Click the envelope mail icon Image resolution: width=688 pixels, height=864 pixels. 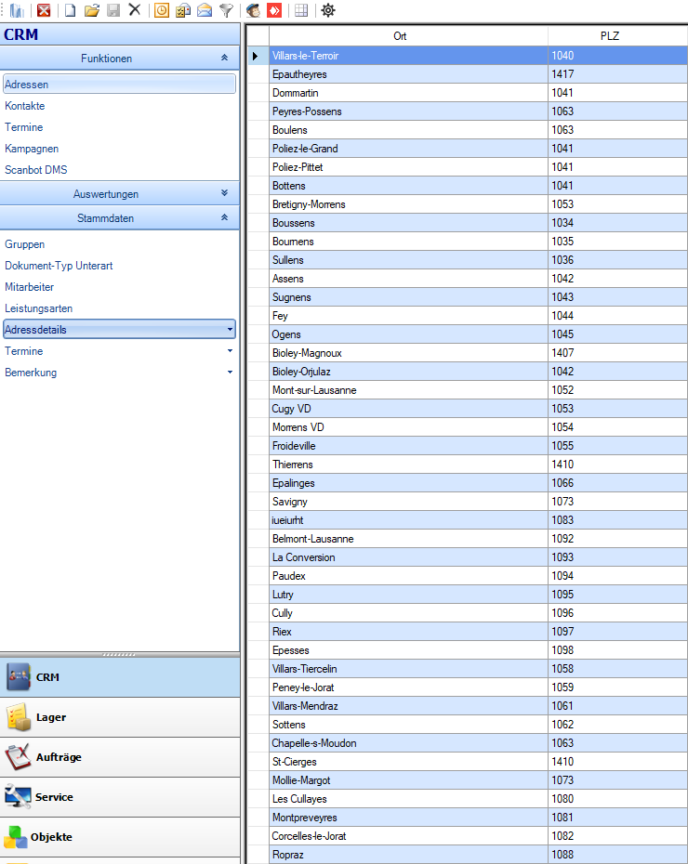pos(205,10)
